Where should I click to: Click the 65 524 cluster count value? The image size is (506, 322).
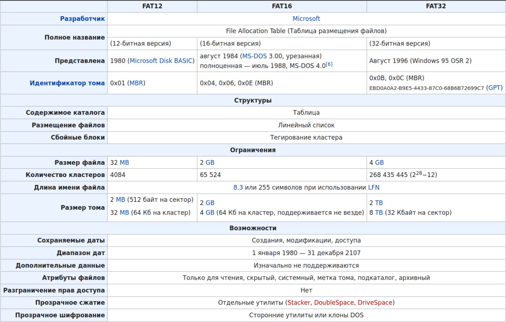click(210, 175)
